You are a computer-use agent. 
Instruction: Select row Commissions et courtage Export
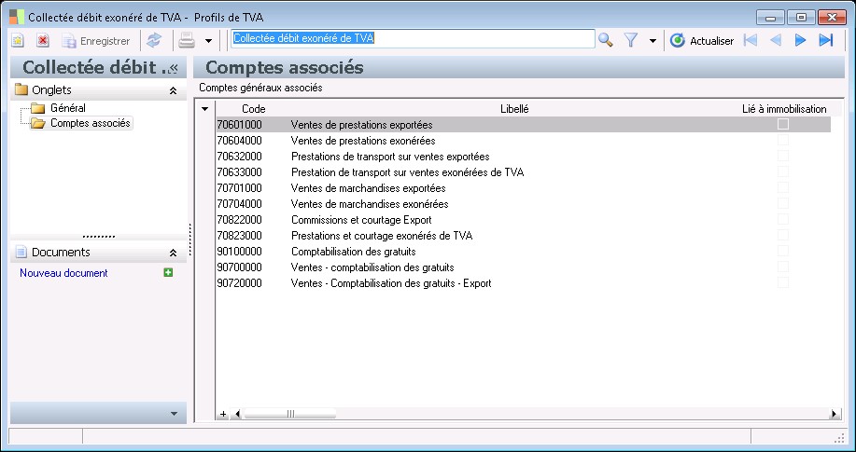[524, 220]
